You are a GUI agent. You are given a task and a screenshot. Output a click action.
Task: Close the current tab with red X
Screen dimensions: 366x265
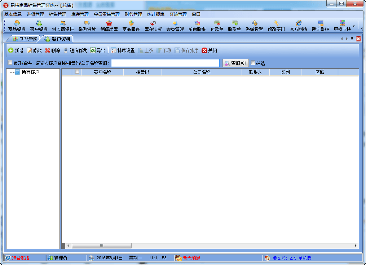point(358,39)
